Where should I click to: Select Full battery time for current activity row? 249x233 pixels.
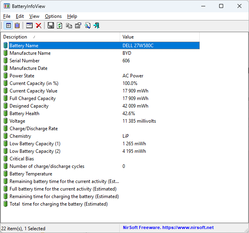click(x=63, y=189)
